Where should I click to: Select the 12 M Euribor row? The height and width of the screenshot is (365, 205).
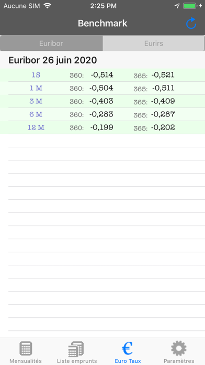[x=102, y=127]
